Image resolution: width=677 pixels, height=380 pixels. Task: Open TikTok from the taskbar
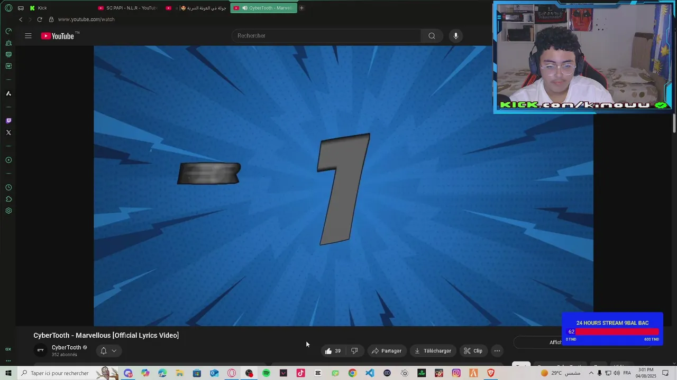(x=300, y=373)
